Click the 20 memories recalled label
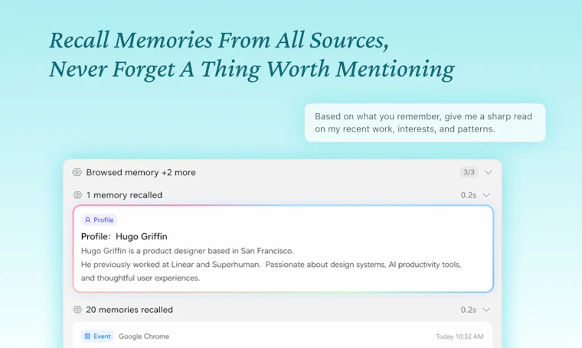The image size is (582, 348). click(129, 310)
